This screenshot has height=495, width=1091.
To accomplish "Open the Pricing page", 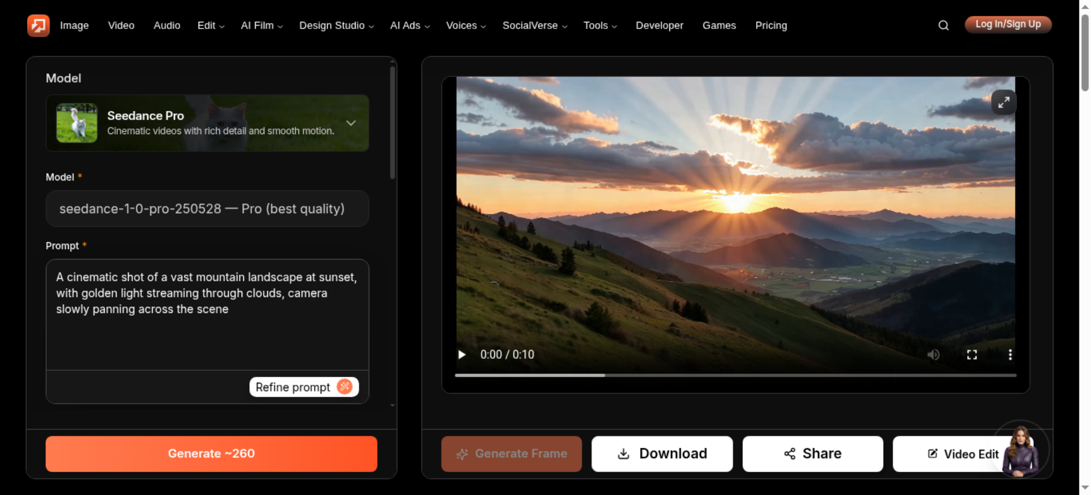I will point(771,26).
